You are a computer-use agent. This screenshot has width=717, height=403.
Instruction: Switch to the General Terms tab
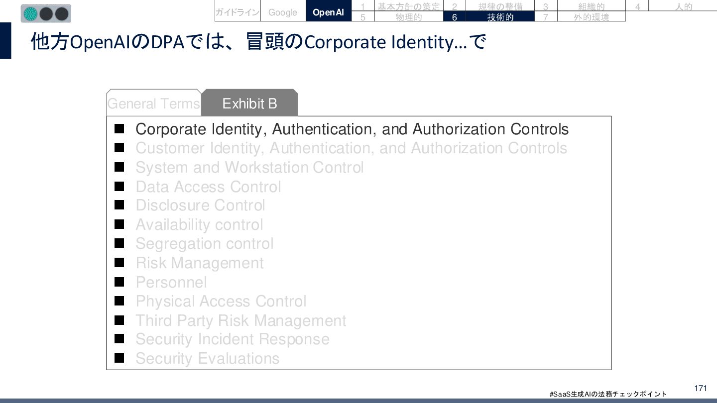(x=153, y=103)
